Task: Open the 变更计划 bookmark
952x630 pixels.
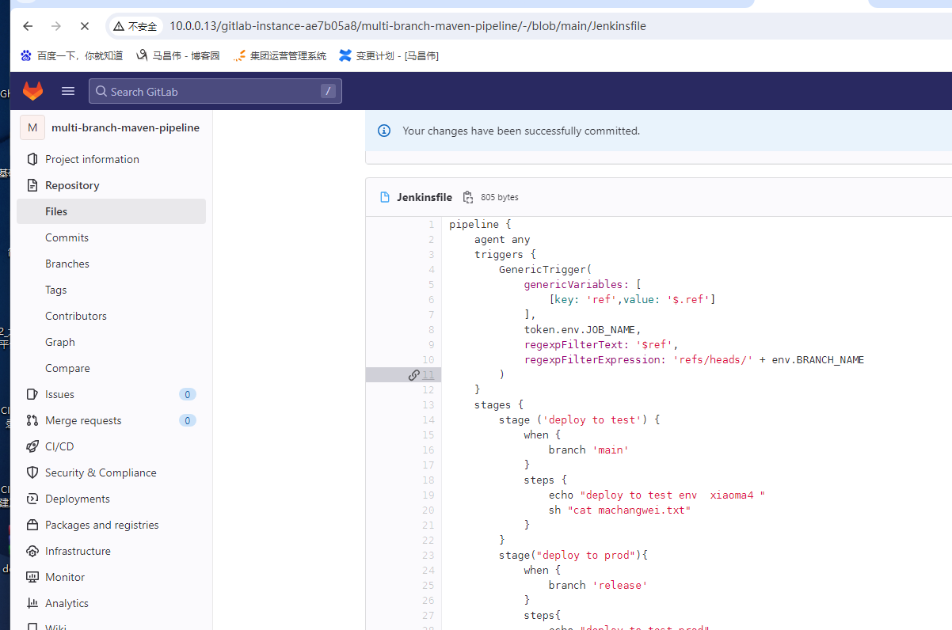Action: tap(389, 55)
